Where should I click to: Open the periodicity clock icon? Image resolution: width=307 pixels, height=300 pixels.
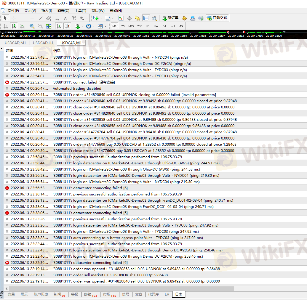[x=89, y=26]
